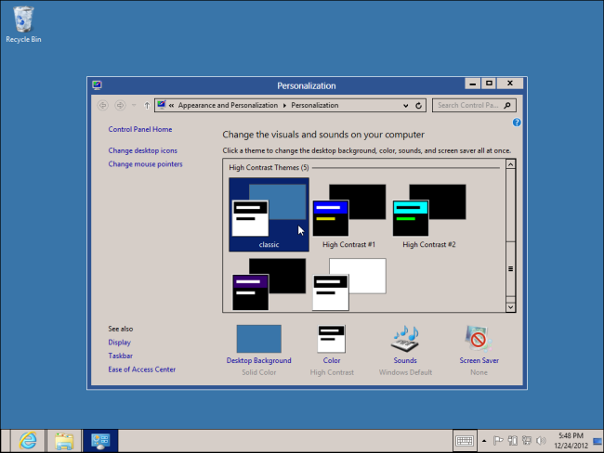Click the refresh button in address bar
This screenshot has width=604, height=453.
419,106
